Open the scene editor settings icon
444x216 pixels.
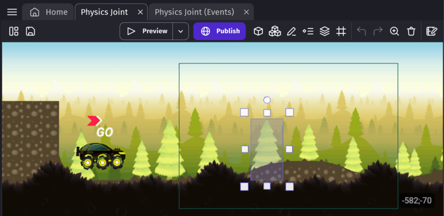pyautogui.click(x=431, y=31)
